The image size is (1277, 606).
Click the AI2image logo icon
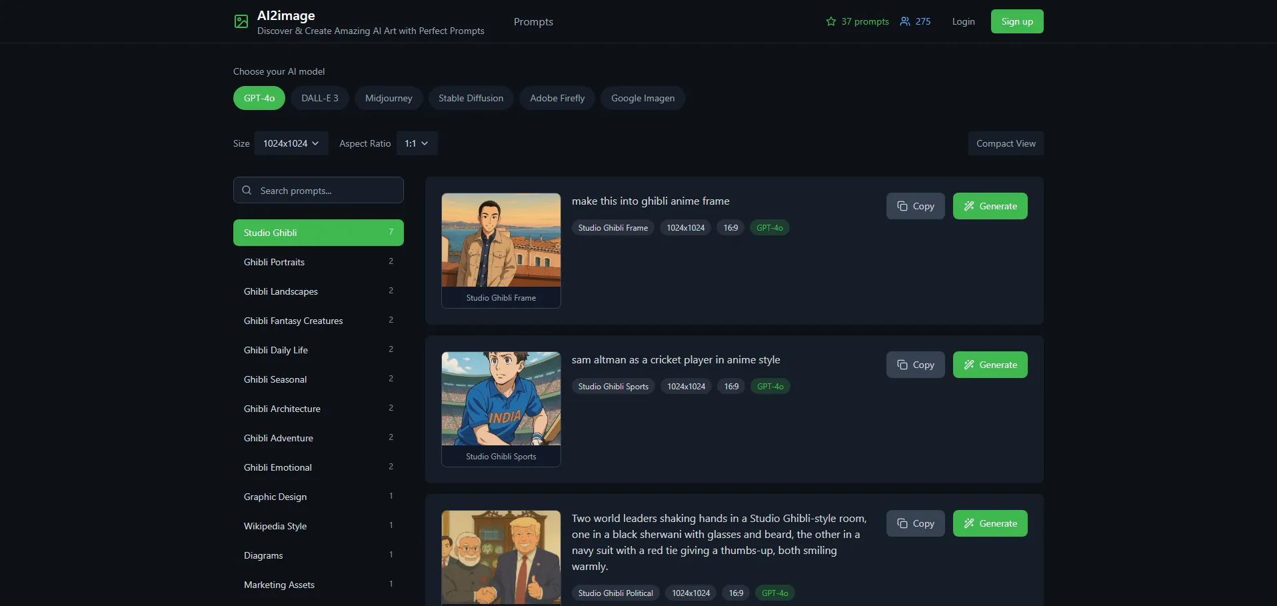pos(241,22)
